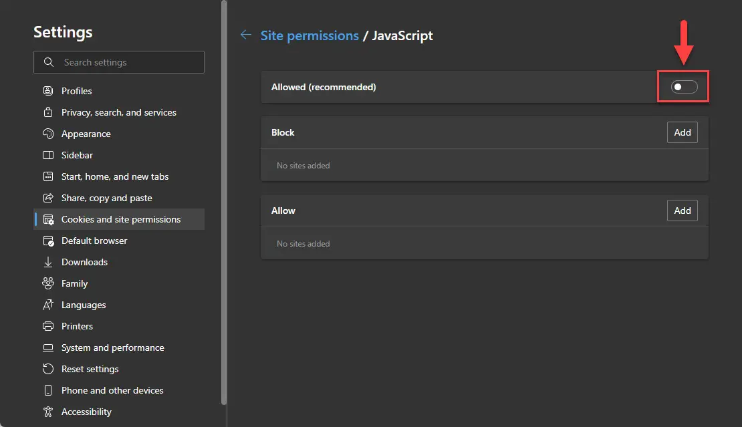Image resolution: width=742 pixels, height=427 pixels.
Task: Click the Phone and other devices icon
Action: pyautogui.click(x=47, y=390)
